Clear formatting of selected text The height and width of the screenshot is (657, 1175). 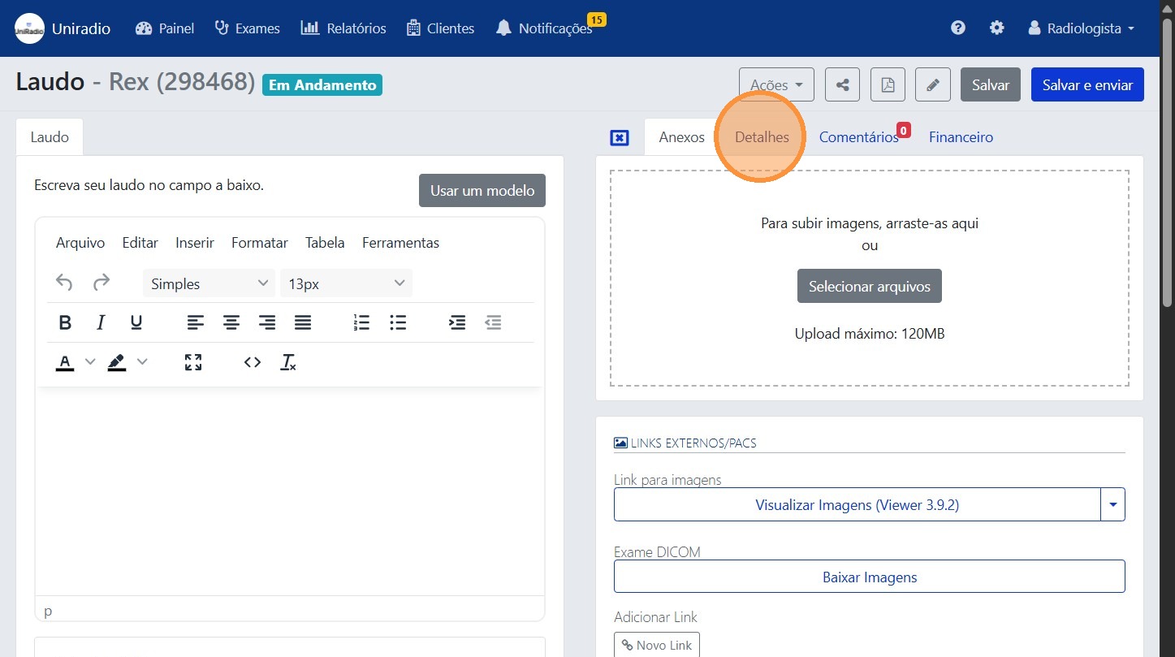click(x=288, y=362)
